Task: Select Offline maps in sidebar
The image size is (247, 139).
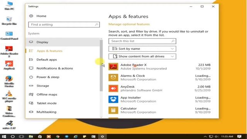Action: click(63, 94)
